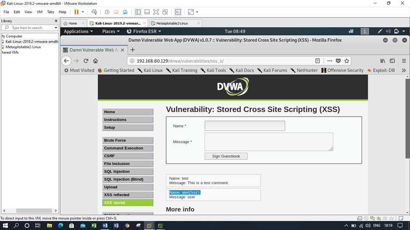The width and height of the screenshot is (410, 230).
Task: Open SQL Injection in DVWA menu
Action: 128,172
